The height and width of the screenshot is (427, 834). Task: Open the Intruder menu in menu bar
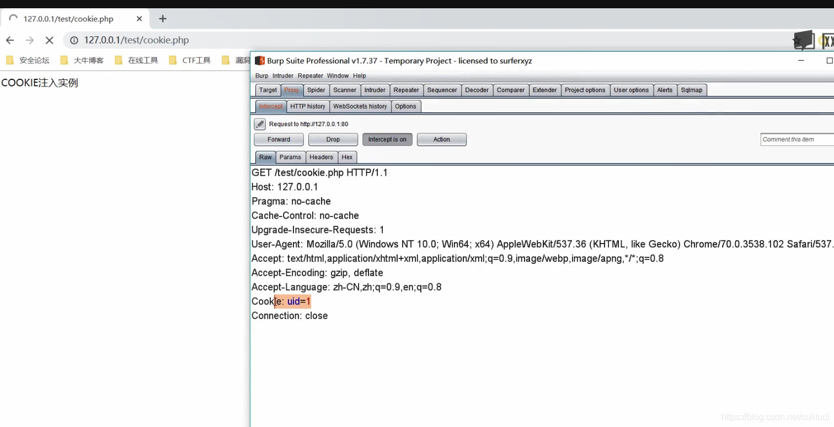283,76
